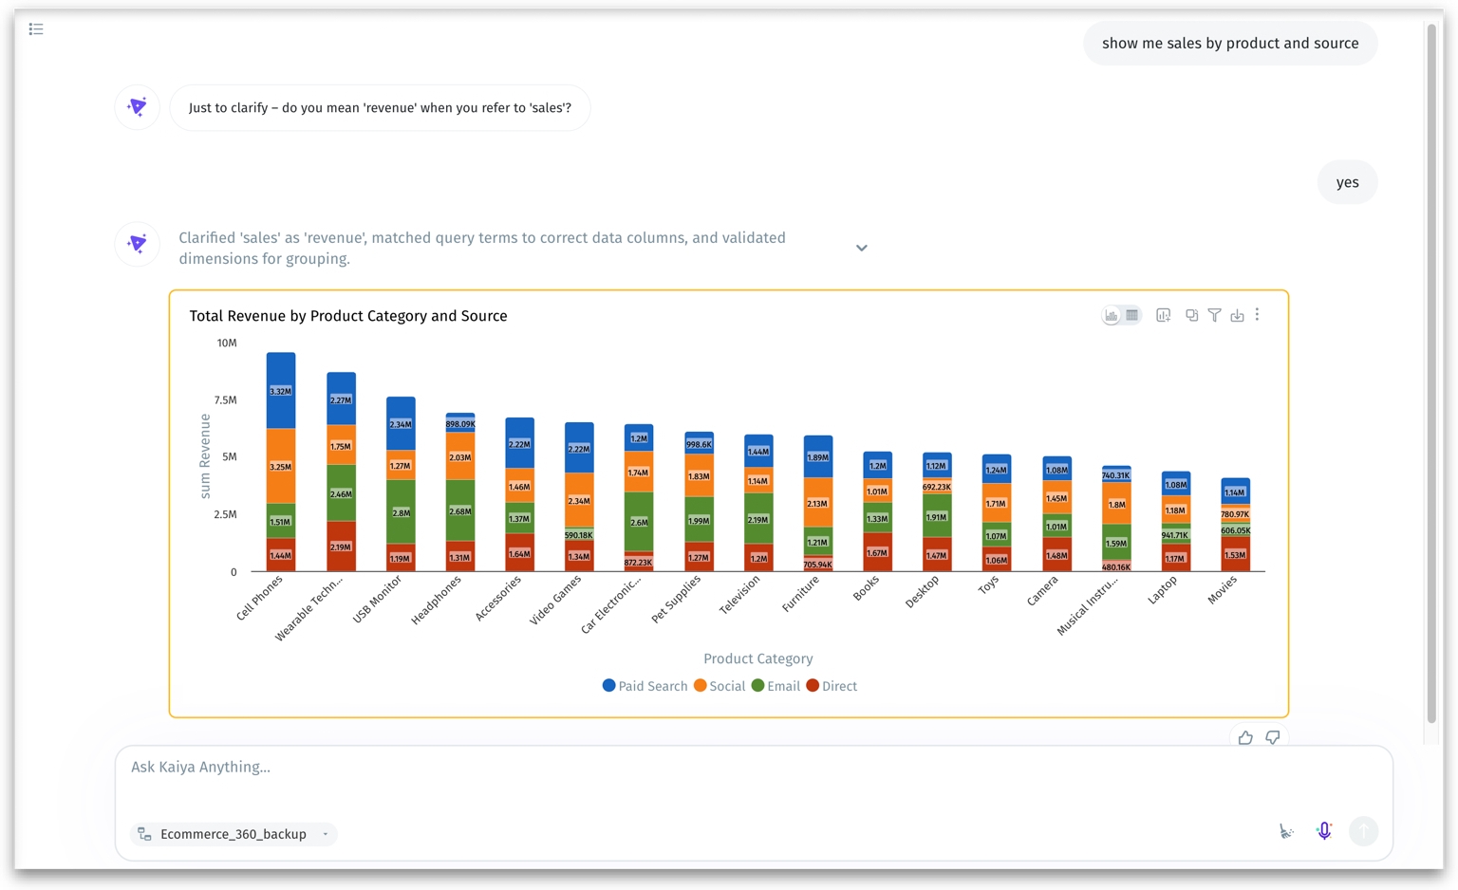This screenshot has height=890, width=1458.
Task: Click the Direct legend color dot
Action: point(813,686)
